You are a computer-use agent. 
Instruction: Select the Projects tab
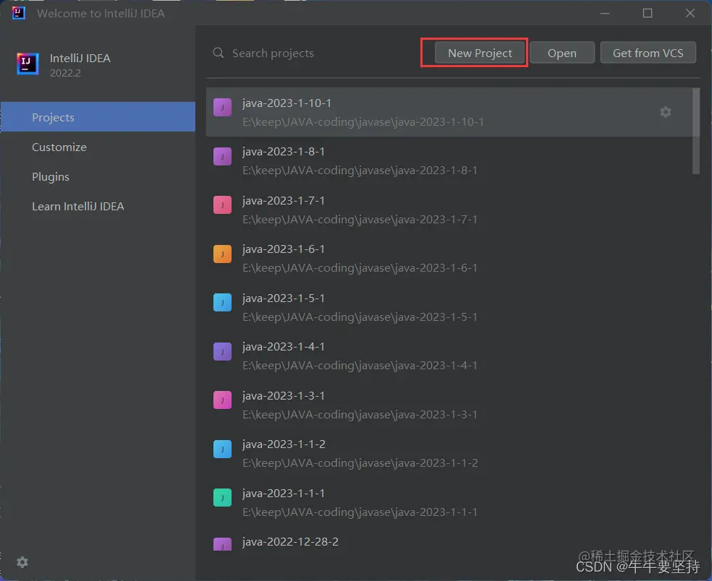click(98, 117)
